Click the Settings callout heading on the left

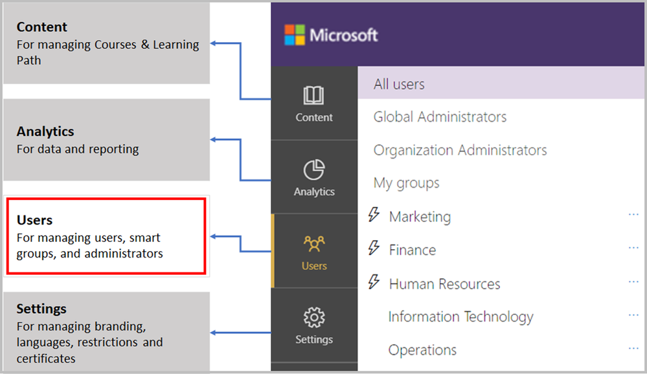pyautogui.click(x=41, y=309)
